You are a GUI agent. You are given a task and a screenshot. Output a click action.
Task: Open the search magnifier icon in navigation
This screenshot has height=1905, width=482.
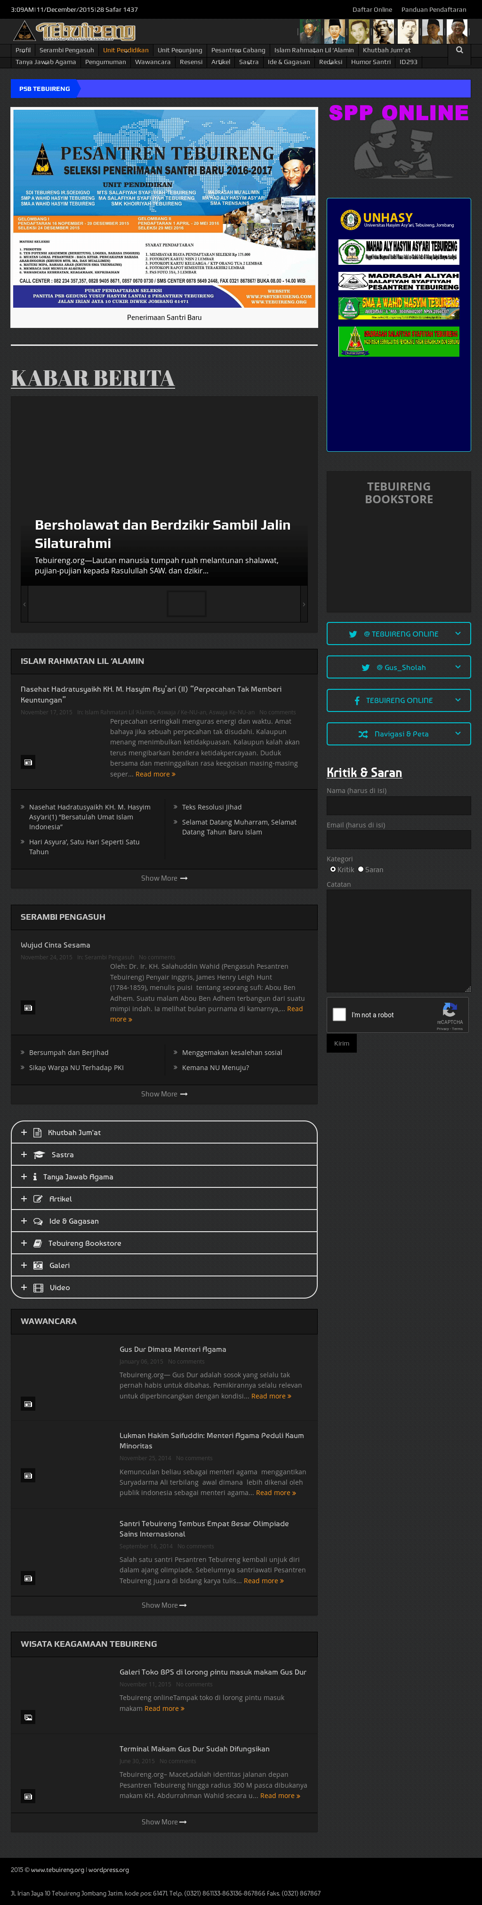click(459, 50)
